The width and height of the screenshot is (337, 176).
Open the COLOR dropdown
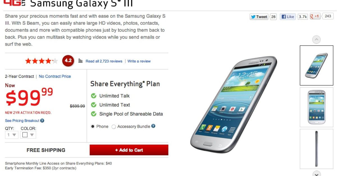pos(28,135)
